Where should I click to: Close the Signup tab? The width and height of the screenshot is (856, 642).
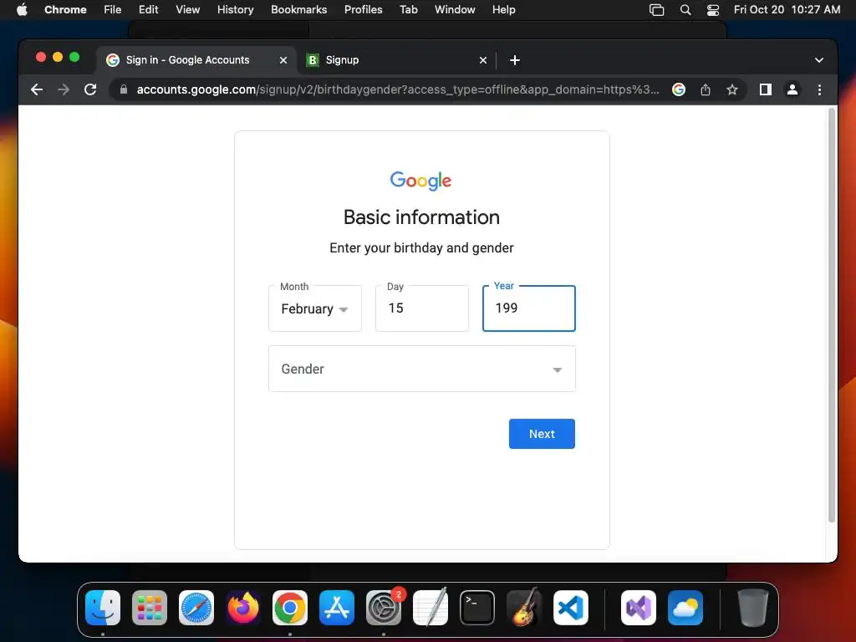[x=482, y=60]
